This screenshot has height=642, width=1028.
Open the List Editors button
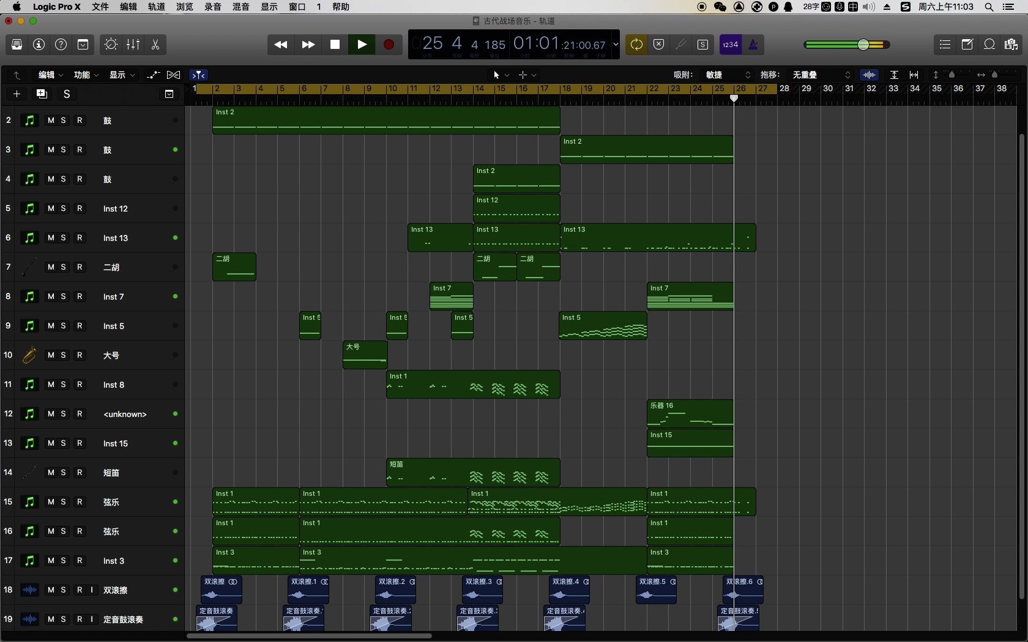(x=945, y=45)
